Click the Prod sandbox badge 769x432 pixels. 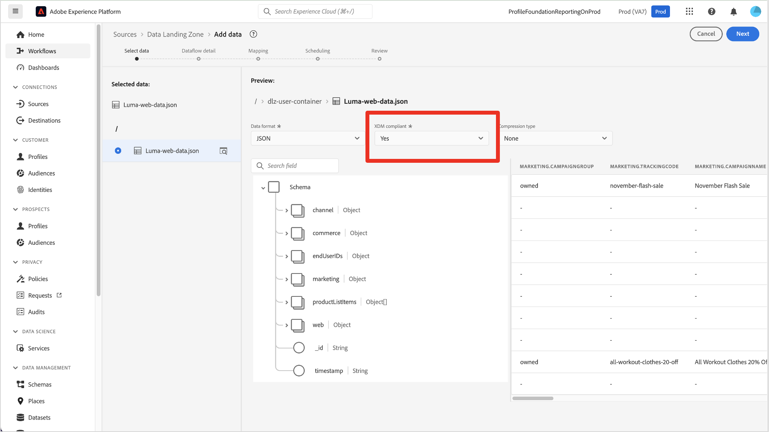tap(660, 12)
